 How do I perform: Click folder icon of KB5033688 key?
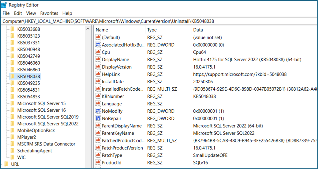coord(13,29)
